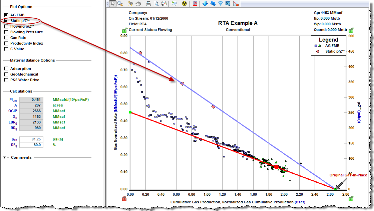Click the green Original Gas-In-Place endpoint marker
This screenshot has height=211, width=374.
click(x=336, y=189)
